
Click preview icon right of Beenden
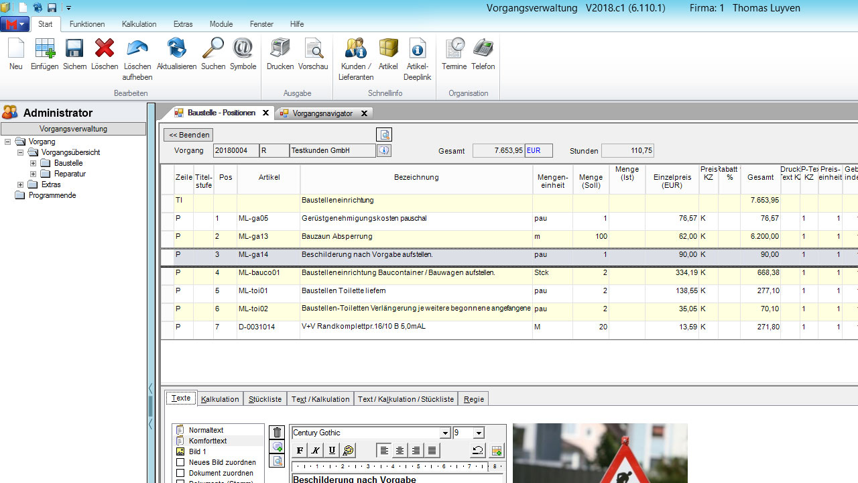(383, 135)
